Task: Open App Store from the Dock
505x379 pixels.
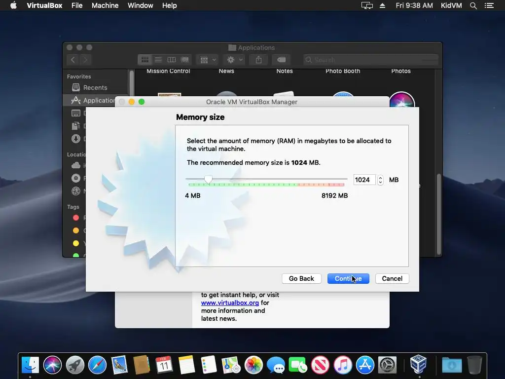Action: [x=365, y=365]
